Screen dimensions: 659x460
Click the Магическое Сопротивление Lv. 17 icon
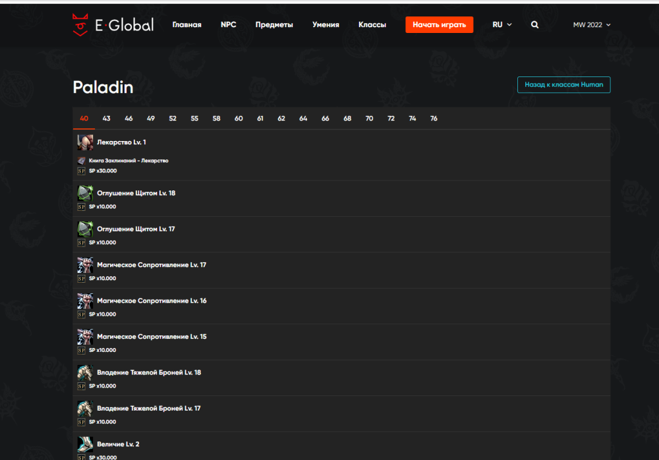click(x=85, y=265)
